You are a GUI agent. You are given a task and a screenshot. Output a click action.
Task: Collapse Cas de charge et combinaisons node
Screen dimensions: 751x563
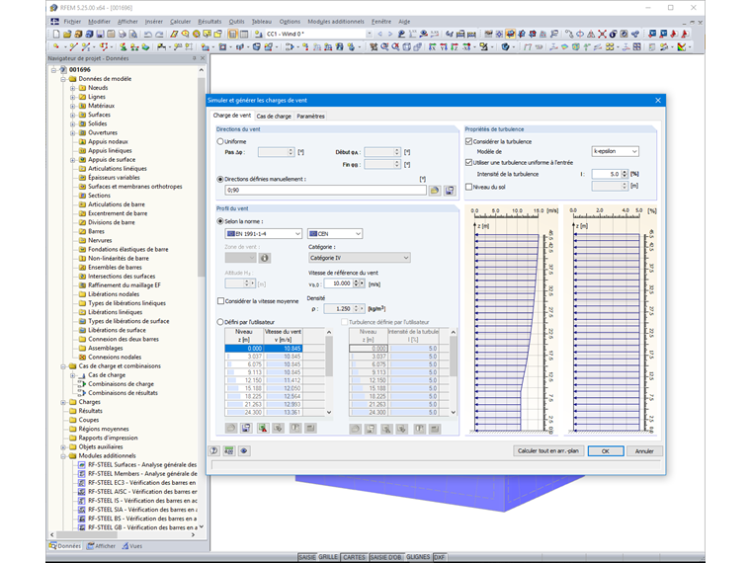click(x=63, y=366)
